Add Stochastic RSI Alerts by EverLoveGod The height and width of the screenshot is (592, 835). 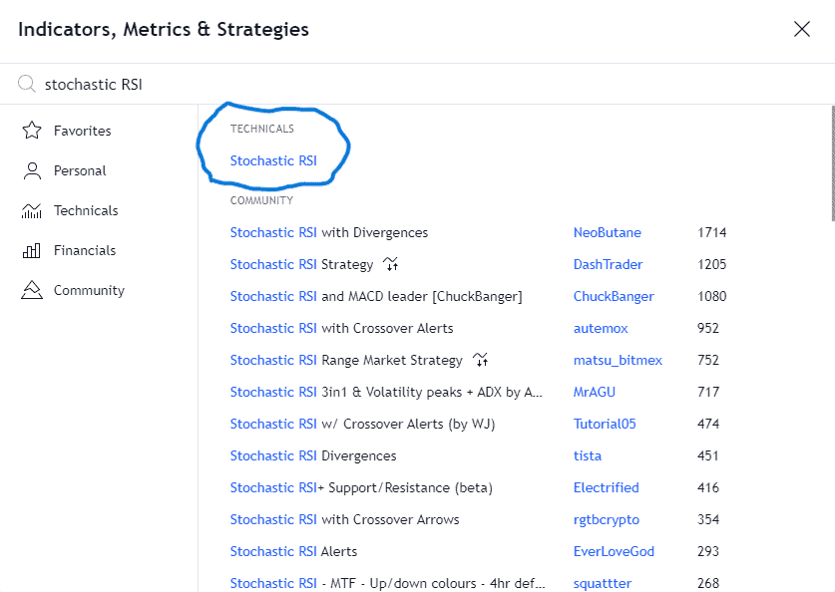pos(293,551)
